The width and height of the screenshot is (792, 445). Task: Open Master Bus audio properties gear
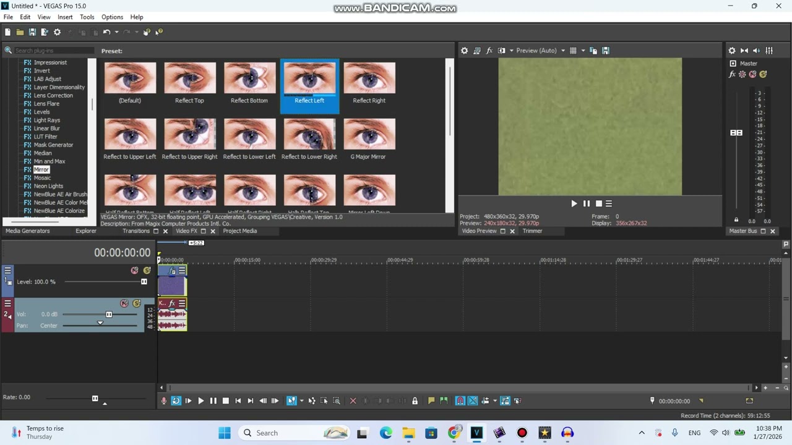732,51
